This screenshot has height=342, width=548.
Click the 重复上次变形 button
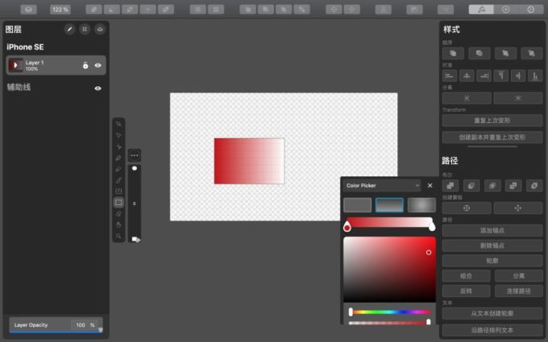tap(492, 121)
